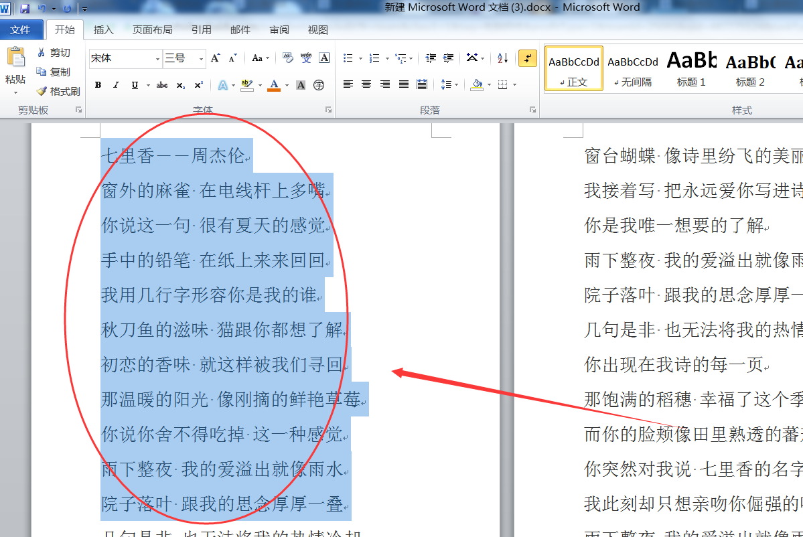Image resolution: width=803 pixels, height=537 pixels.
Task: Apply the 标题 2 style
Action: point(750,68)
